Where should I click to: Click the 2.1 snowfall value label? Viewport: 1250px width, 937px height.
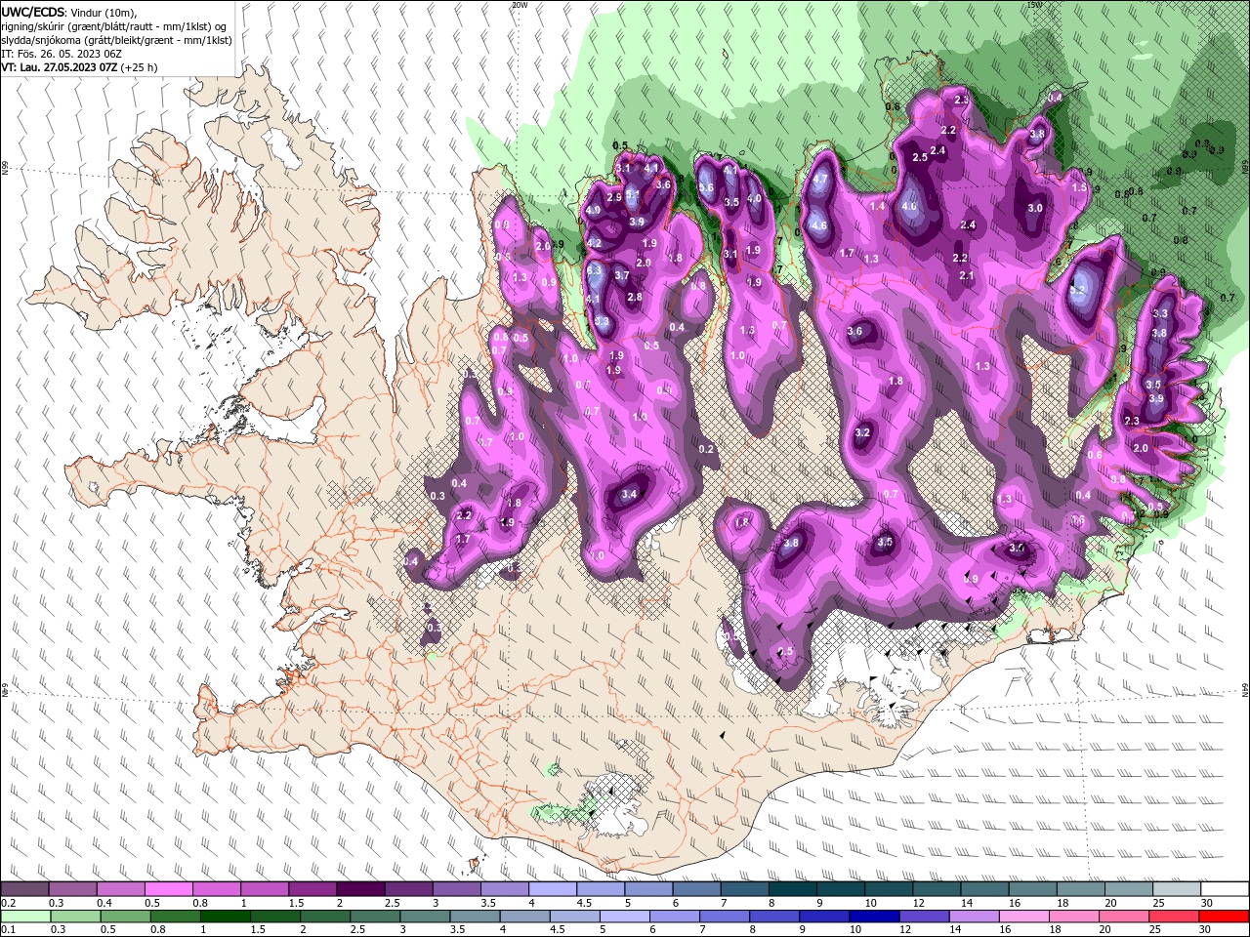967,276
